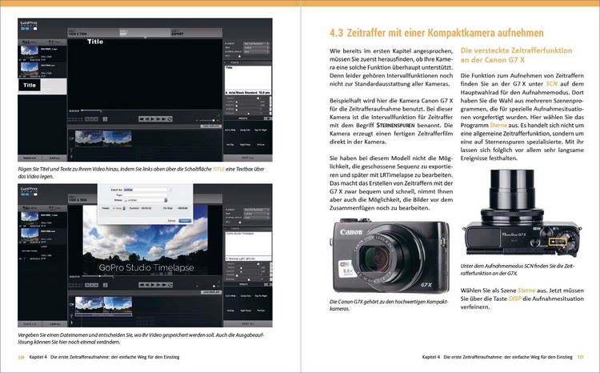Add preset with plus button, upper screenshot

(x=268, y=118)
